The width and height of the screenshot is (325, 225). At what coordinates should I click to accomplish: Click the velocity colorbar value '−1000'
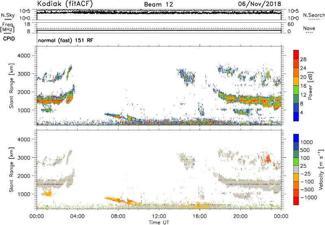(x=309, y=197)
